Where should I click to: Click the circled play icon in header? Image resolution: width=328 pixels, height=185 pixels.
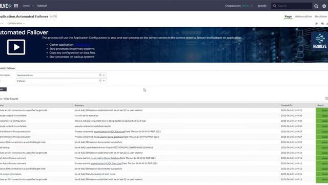click(324, 6)
